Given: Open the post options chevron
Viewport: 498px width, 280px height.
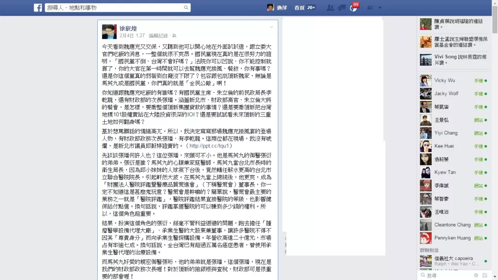Looking at the screenshot, I should pos(271,27).
